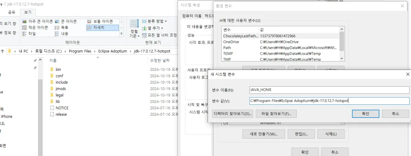
Task: Select the OneDrive user variable row
Action: 281,42
